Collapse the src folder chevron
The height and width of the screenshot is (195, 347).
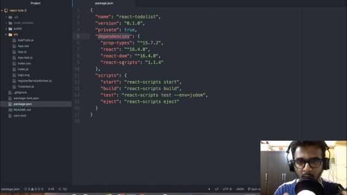(6, 35)
